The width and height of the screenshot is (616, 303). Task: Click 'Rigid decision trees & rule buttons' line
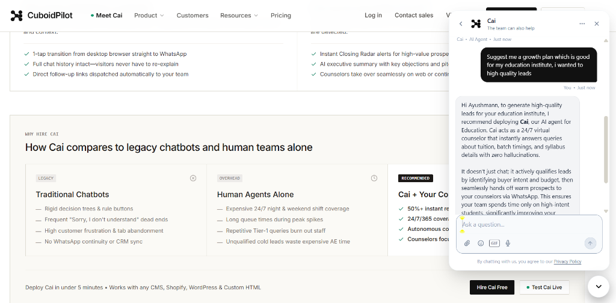[x=89, y=209]
